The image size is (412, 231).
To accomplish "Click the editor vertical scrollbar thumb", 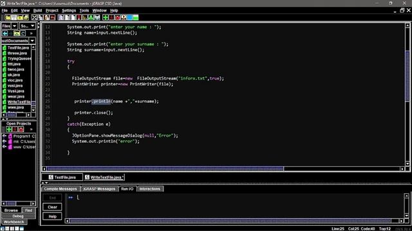I will [x=407, y=76].
